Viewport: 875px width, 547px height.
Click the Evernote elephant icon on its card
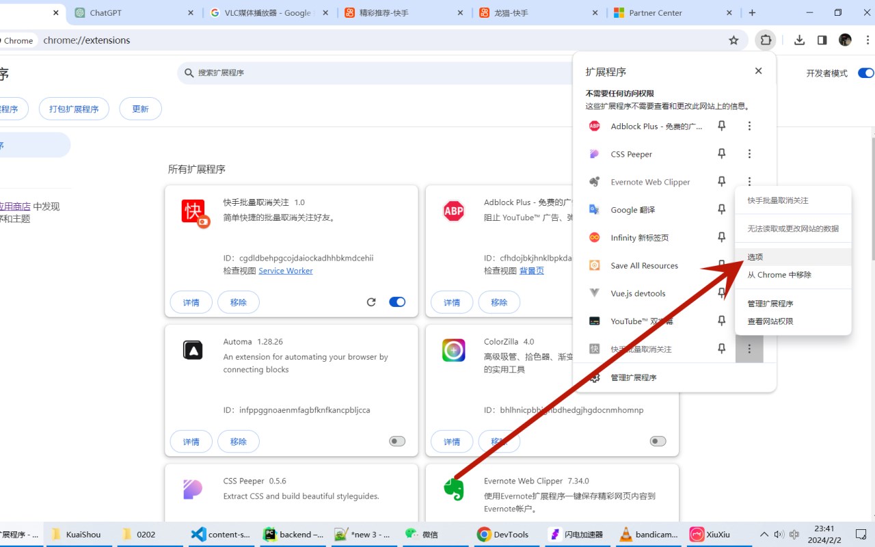tap(454, 489)
